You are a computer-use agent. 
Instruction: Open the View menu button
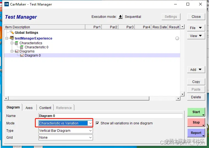[x=196, y=36]
